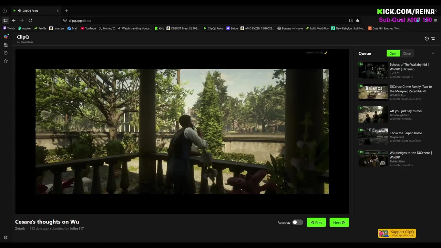441x248 pixels.
Task: Open the AMD RYZEN 7 9800X3 bookmark
Action: pyautogui.click(x=258, y=28)
